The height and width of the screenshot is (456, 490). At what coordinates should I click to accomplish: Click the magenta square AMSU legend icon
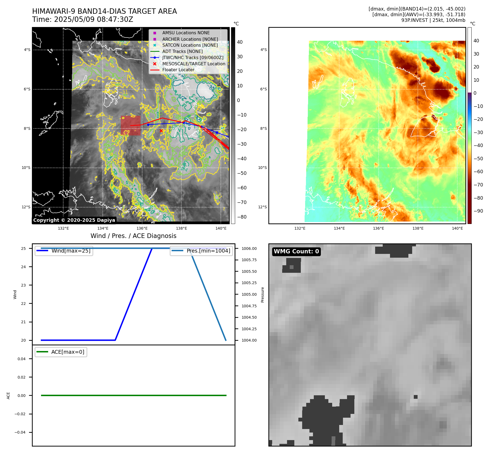pos(155,33)
